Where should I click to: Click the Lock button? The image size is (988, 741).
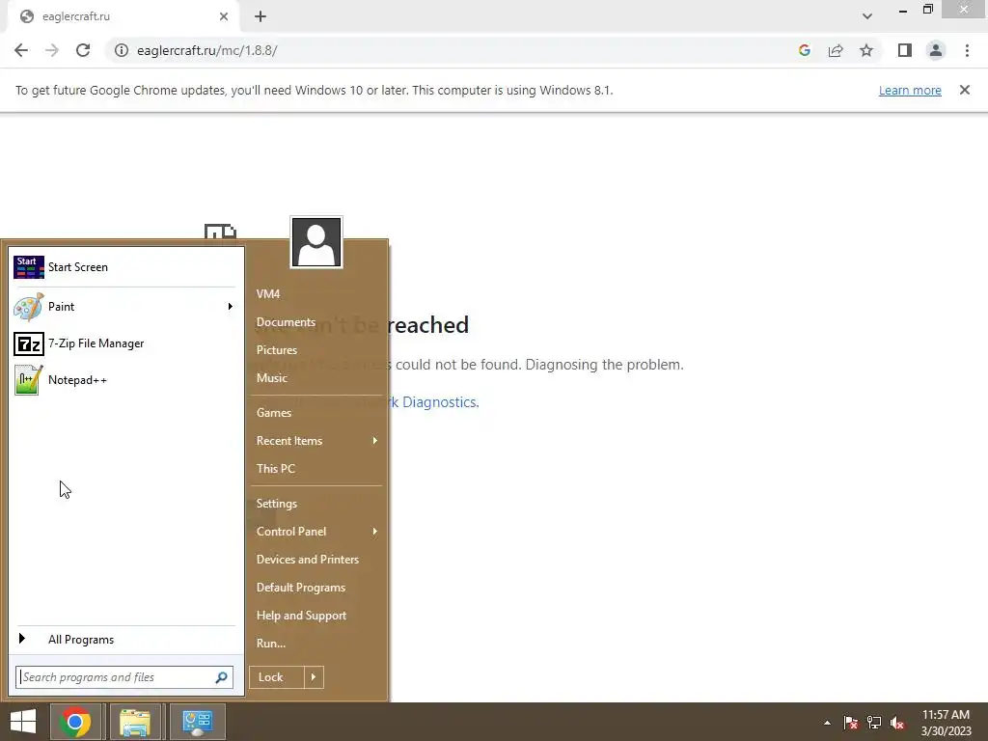pos(276,677)
